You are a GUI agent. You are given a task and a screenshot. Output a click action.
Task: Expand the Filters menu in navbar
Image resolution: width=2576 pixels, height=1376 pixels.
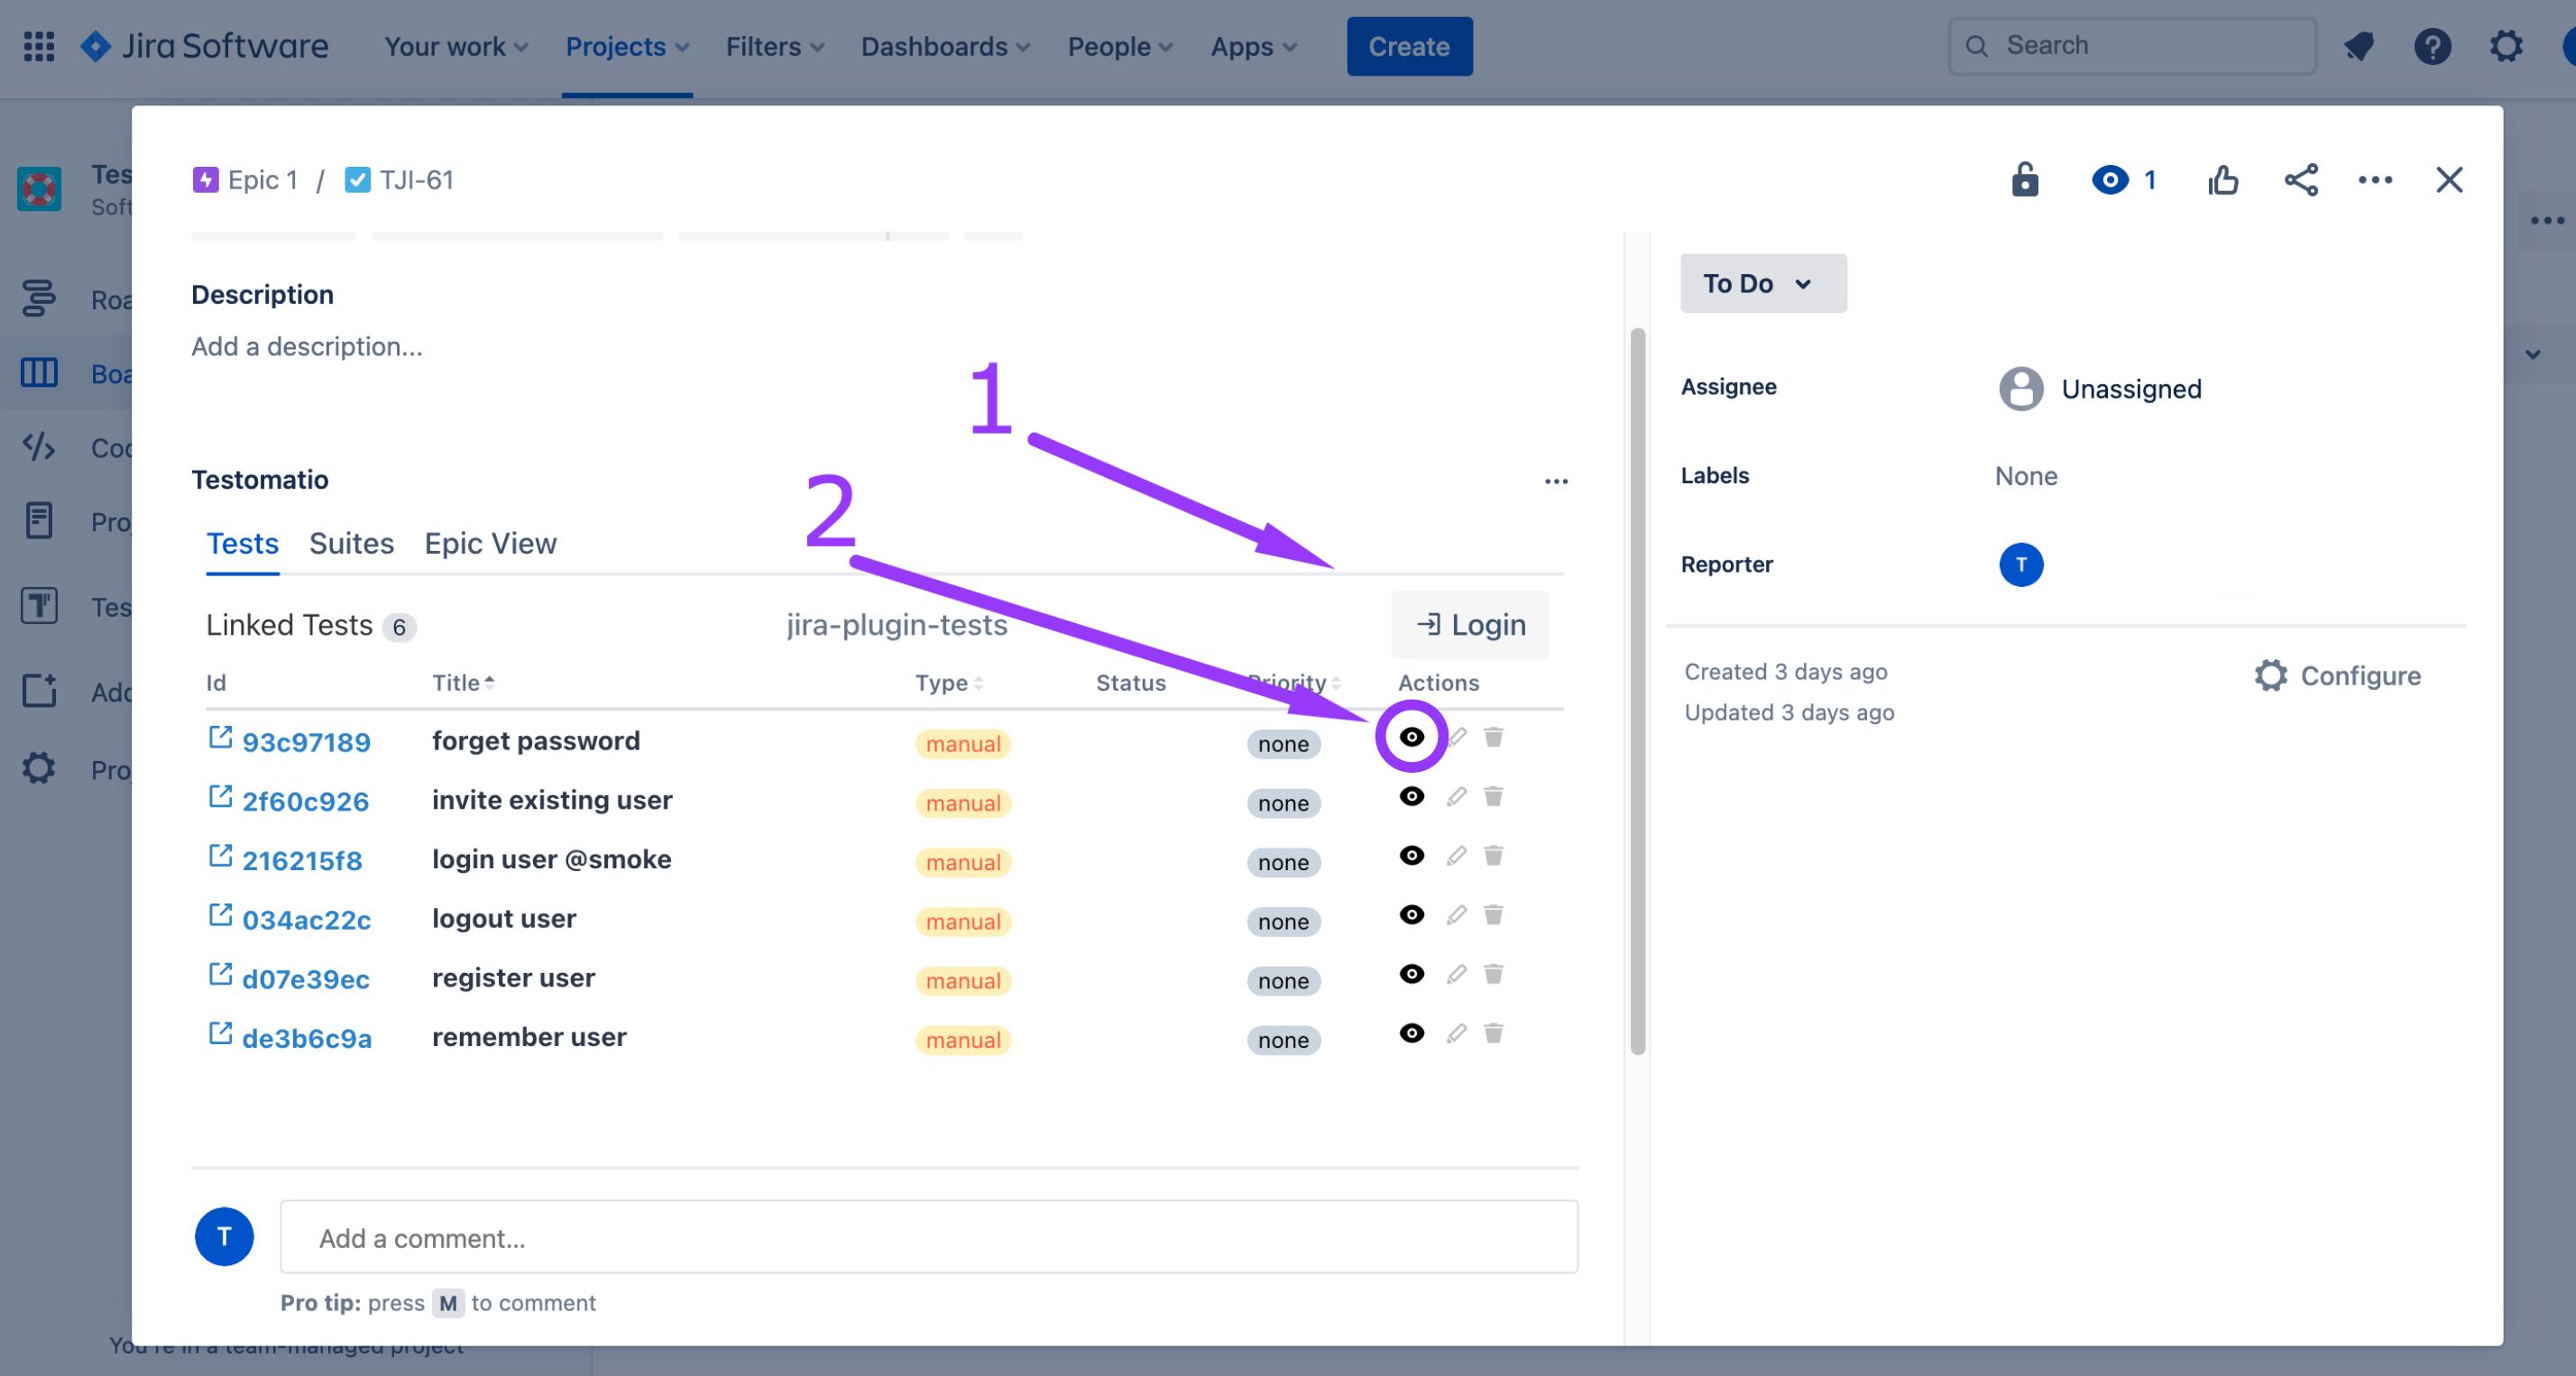(774, 46)
